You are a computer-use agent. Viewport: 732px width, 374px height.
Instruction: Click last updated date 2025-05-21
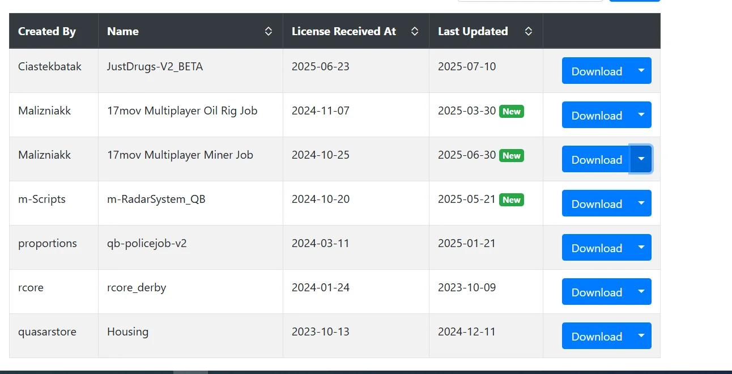pos(467,199)
